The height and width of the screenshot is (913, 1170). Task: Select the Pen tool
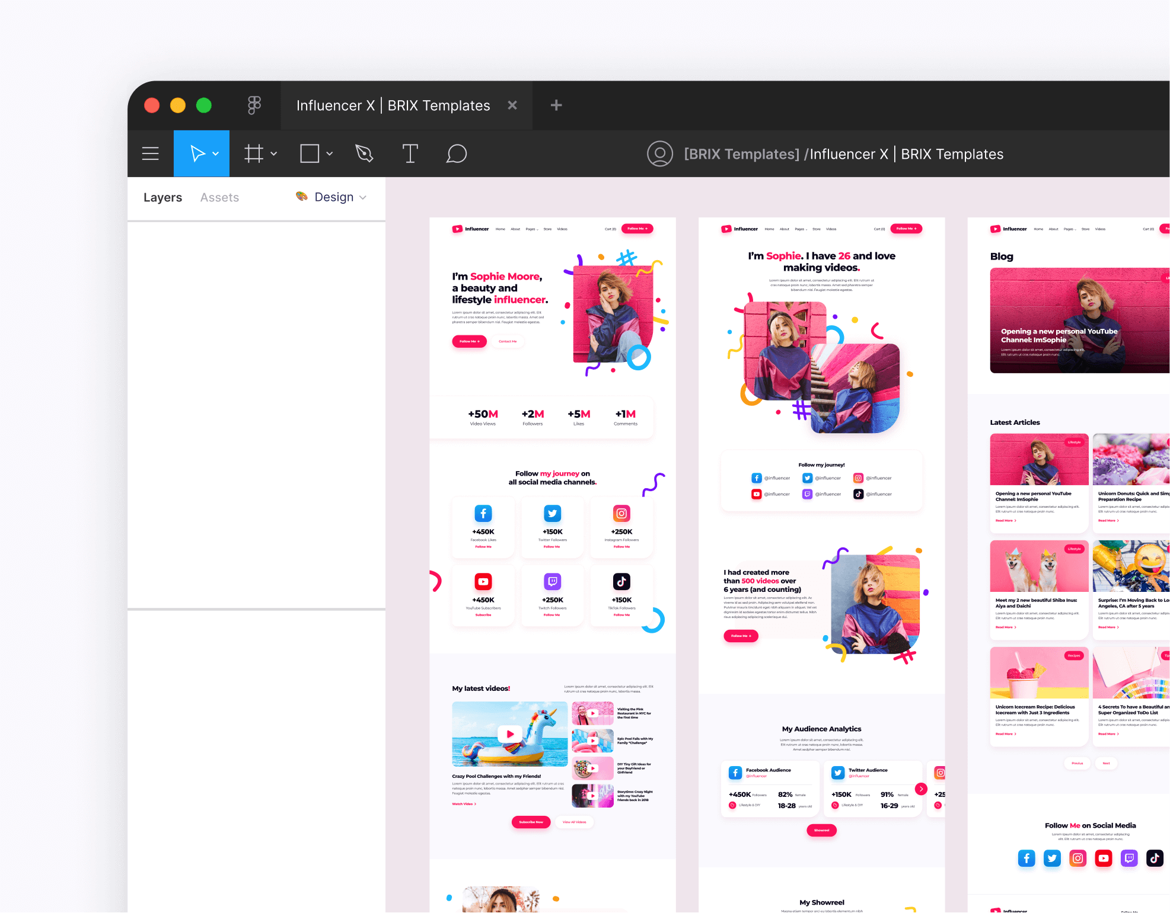[x=364, y=153]
